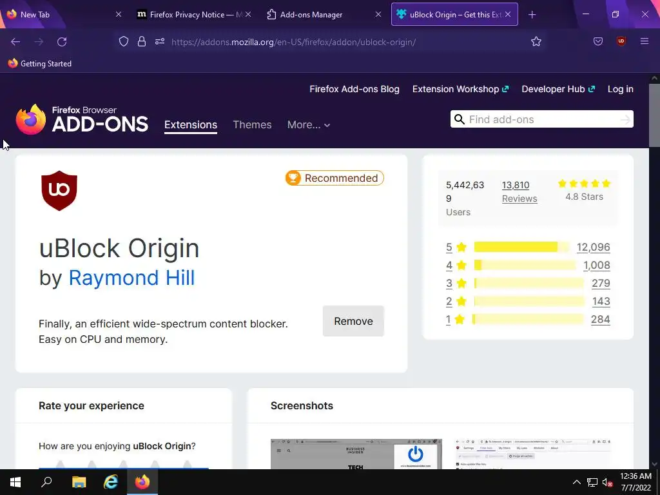Open author Raymond Hill's page
Screen dimensions: 660x495
[x=131, y=278]
